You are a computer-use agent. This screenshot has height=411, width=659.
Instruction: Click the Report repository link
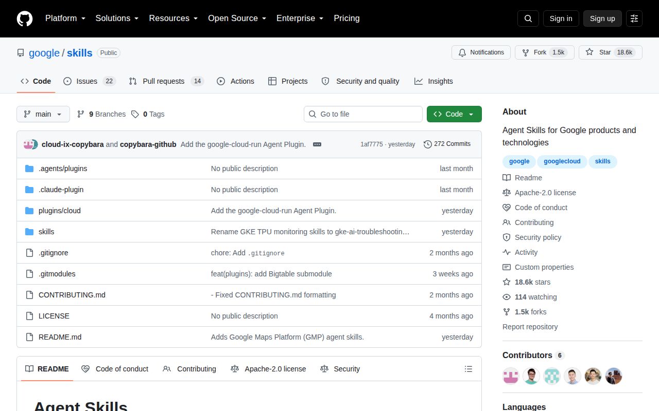click(x=530, y=327)
